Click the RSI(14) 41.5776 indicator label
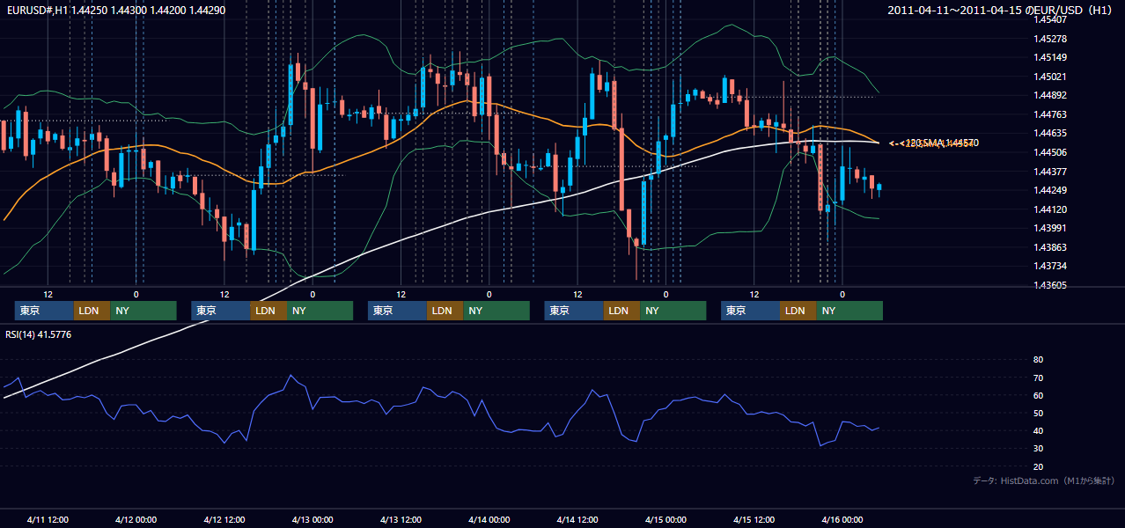Screen dimensions: 1125x528 pyautogui.click(x=39, y=334)
